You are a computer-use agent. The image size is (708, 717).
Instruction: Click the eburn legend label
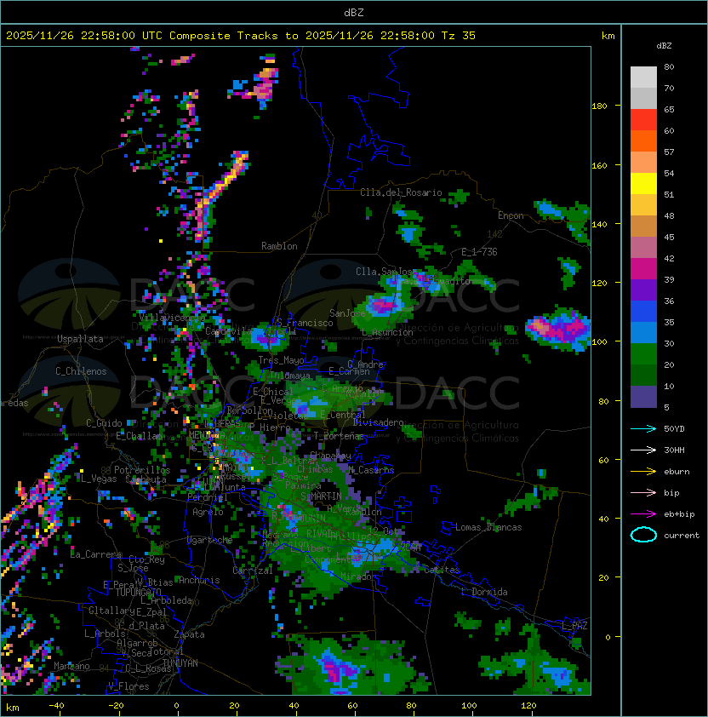[x=677, y=472]
